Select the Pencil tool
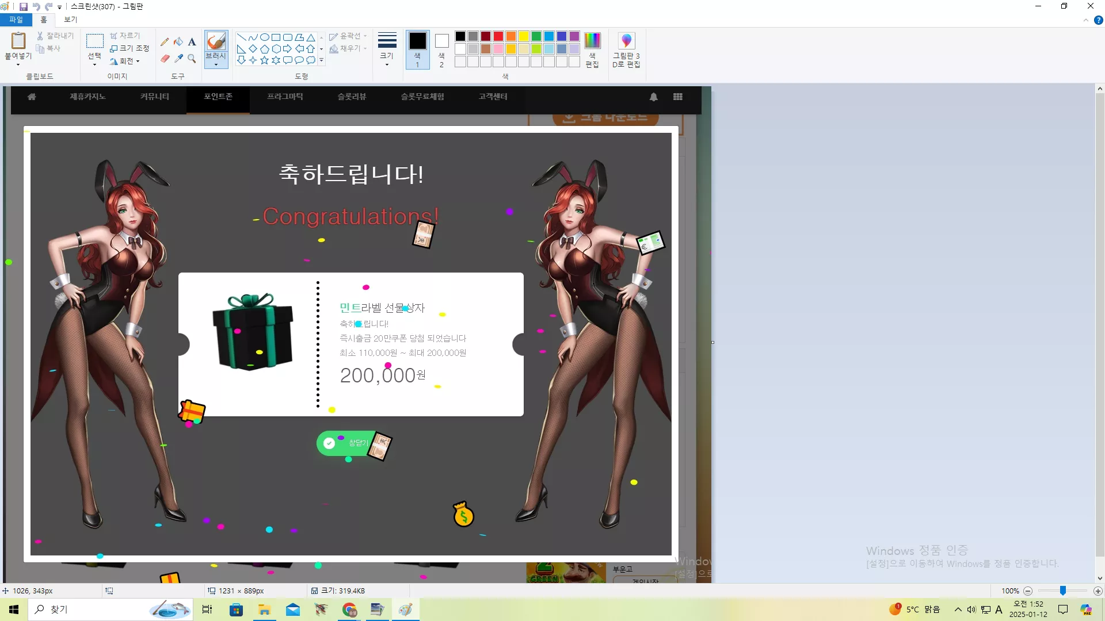The width and height of the screenshot is (1105, 621). [x=165, y=42]
